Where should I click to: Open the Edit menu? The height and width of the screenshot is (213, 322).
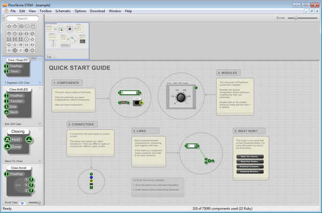coord(22,11)
